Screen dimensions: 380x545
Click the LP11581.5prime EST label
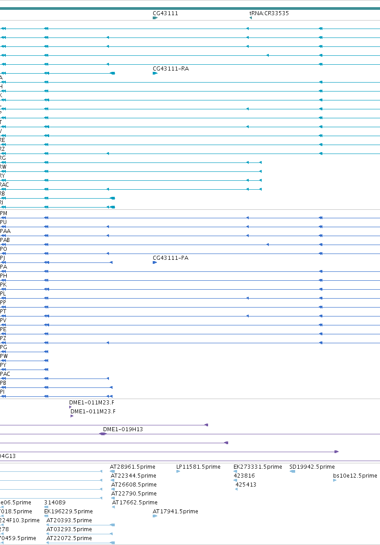(x=198, y=467)
